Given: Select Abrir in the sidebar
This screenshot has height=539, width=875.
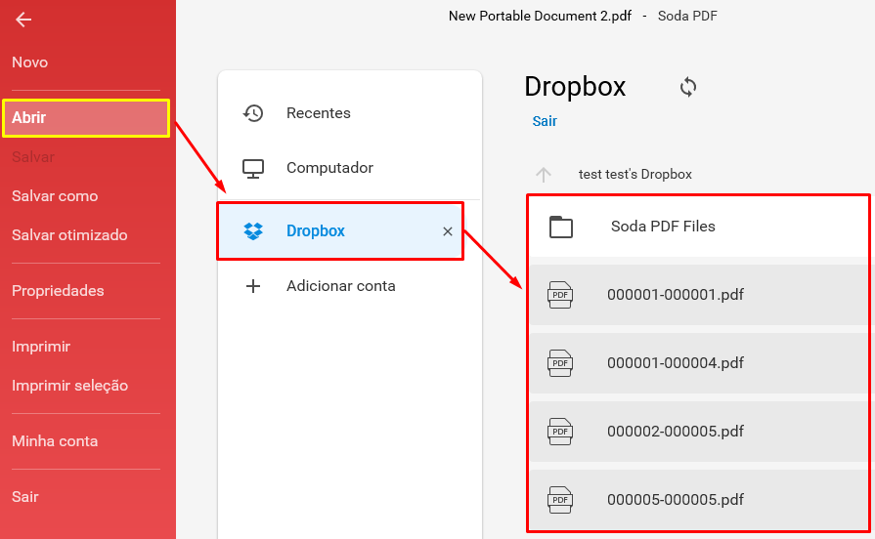Looking at the screenshot, I should pos(86,117).
